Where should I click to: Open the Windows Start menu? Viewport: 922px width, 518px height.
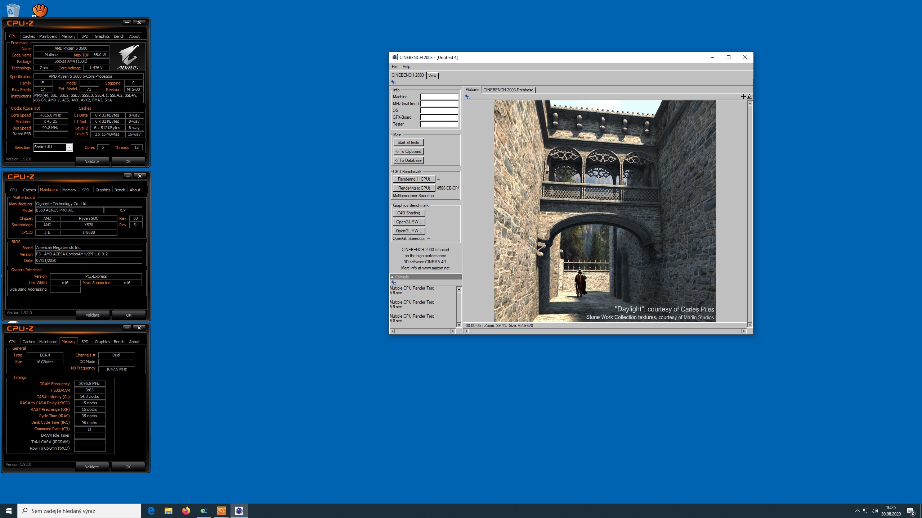tap(9, 511)
